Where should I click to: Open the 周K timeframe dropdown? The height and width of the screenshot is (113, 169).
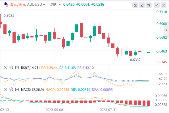[55, 5]
